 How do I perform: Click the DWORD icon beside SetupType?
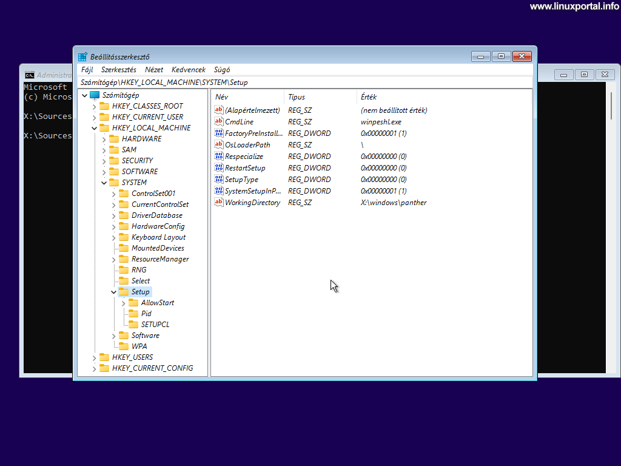click(x=218, y=179)
